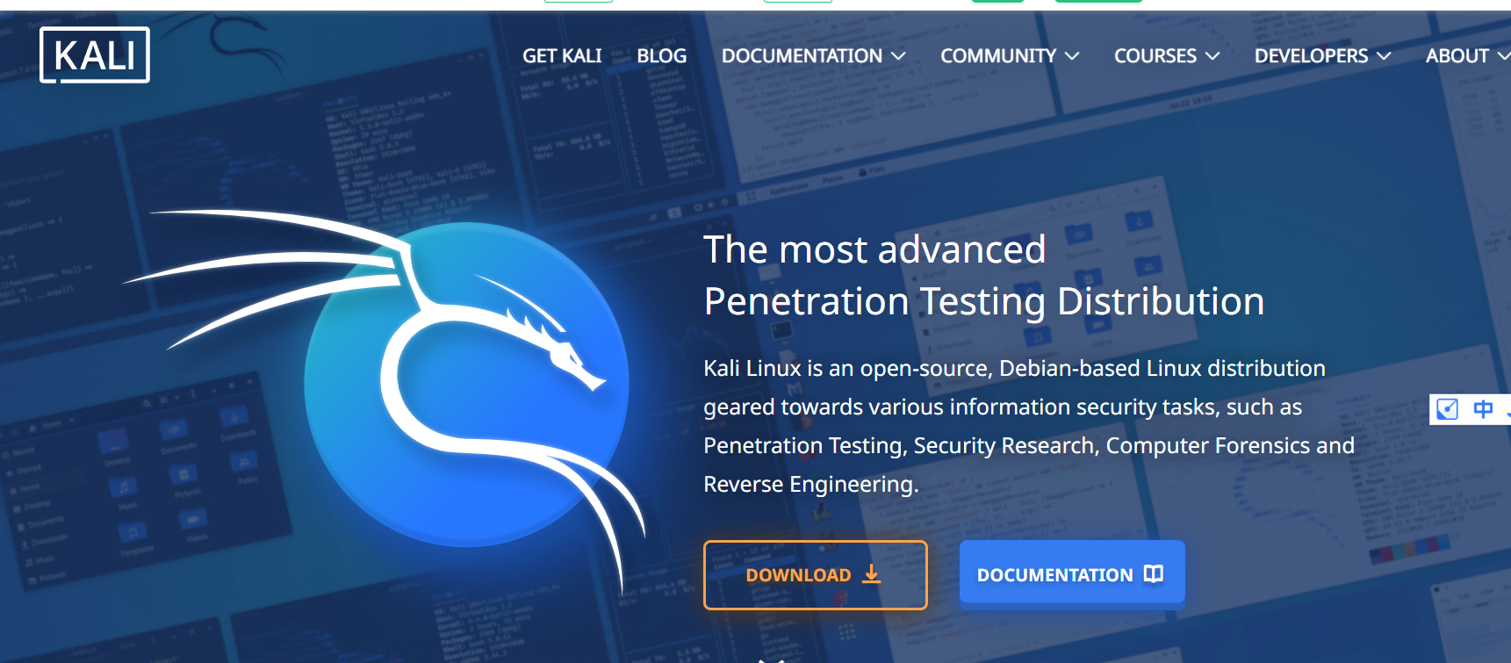Open the COURSES menu item

point(1155,56)
